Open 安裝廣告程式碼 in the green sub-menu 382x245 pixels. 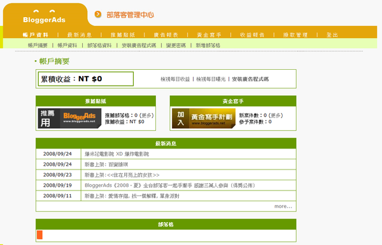139,46
